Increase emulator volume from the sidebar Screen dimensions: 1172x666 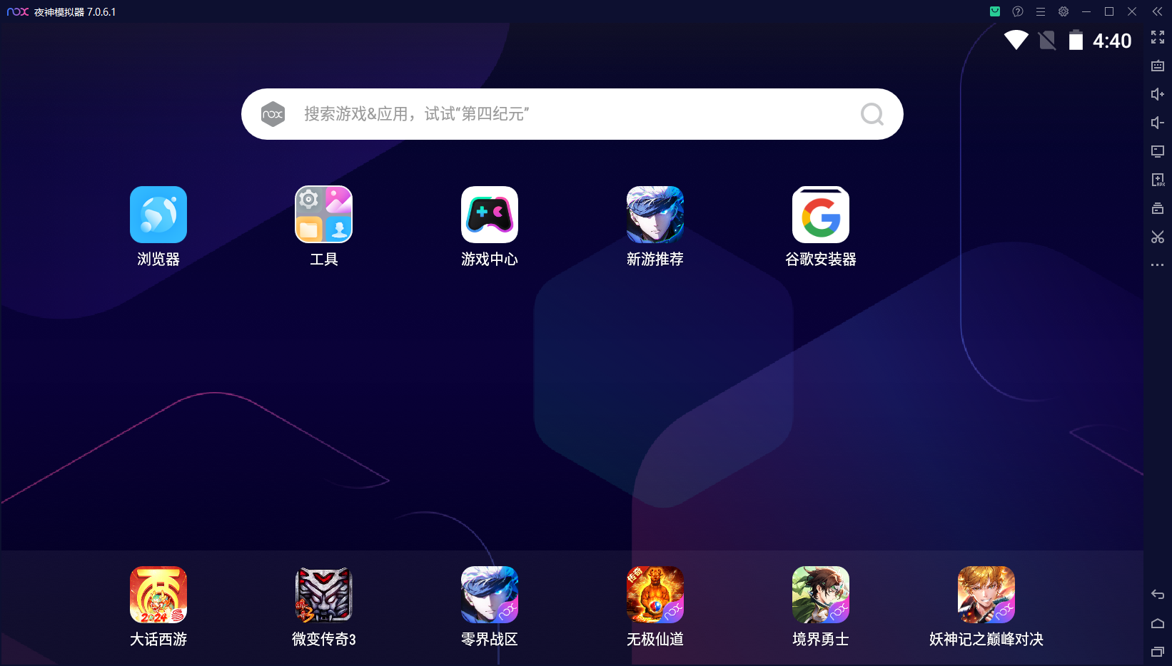[1158, 94]
